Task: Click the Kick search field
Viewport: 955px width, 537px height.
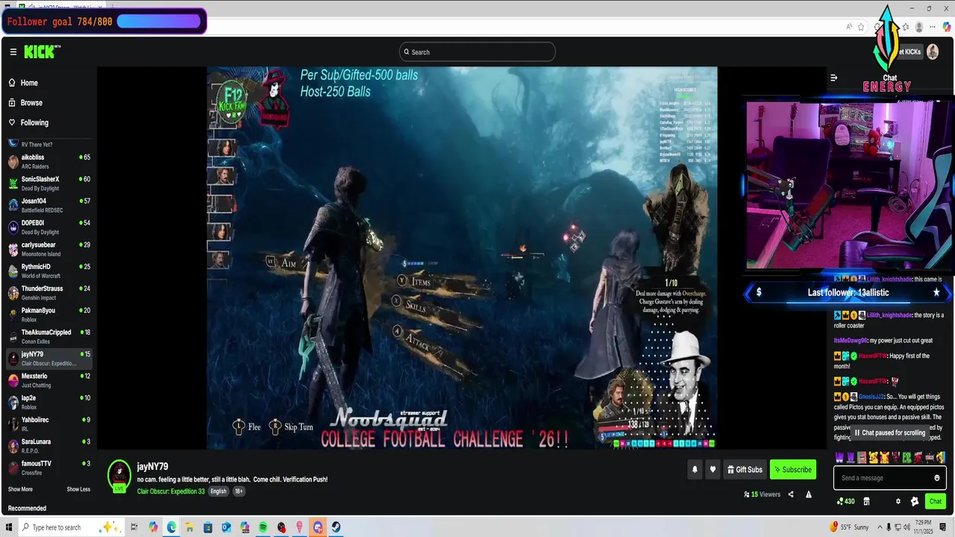Action: pyautogui.click(x=477, y=52)
